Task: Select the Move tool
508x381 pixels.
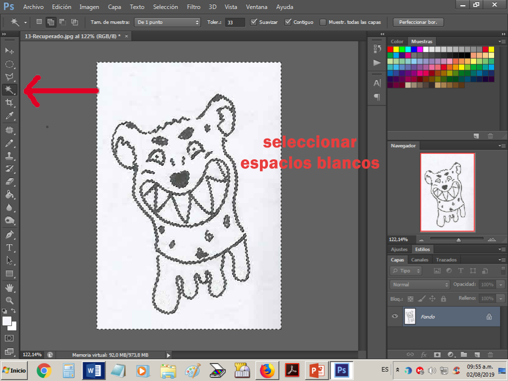Action: (x=9, y=51)
